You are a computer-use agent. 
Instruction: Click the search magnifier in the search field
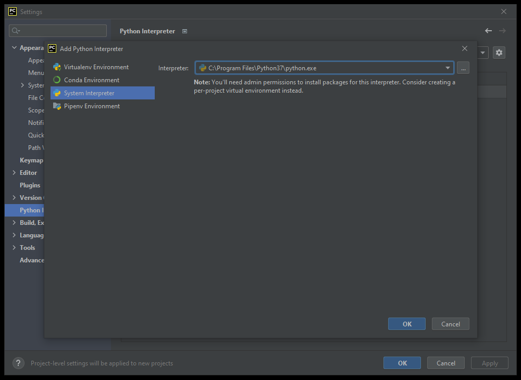(15, 30)
